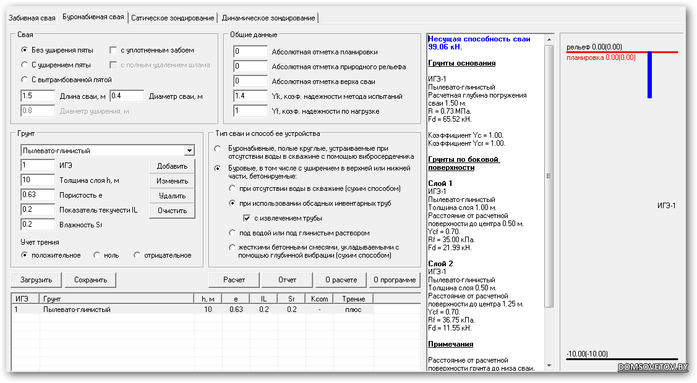Enable the с уплотненным забоем checkbox
Viewport: 697px width, 383px height.
pos(113,50)
